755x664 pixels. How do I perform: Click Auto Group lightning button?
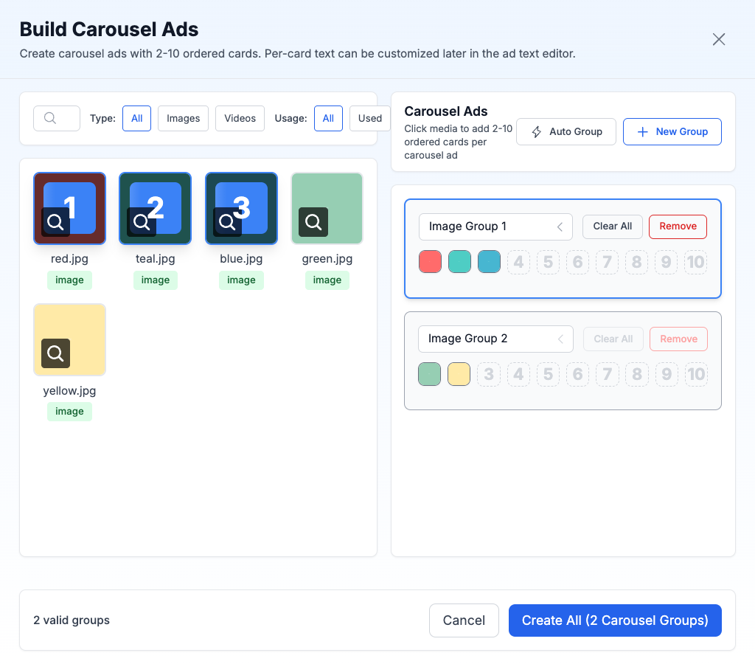(x=566, y=131)
